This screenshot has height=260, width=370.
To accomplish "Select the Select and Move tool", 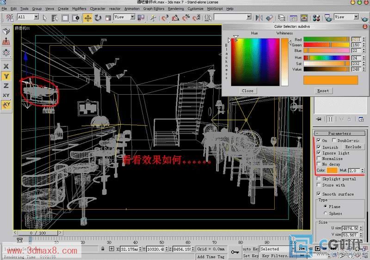I will point(88,18).
